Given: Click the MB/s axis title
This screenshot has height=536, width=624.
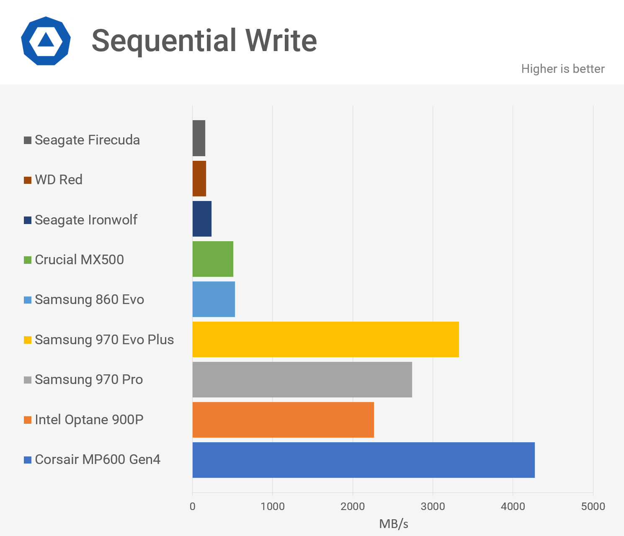Looking at the screenshot, I should (x=393, y=523).
